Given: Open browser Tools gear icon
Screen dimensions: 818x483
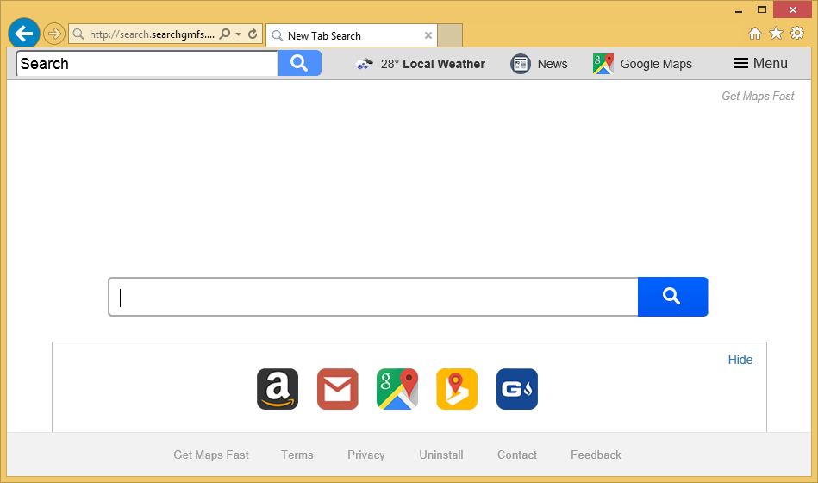Looking at the screenshot, I should point(797,34).
